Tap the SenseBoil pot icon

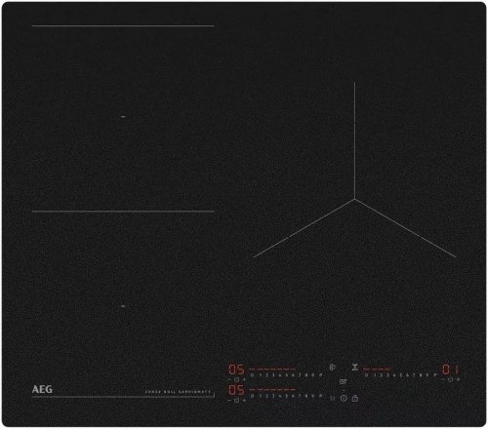(344, 381)
